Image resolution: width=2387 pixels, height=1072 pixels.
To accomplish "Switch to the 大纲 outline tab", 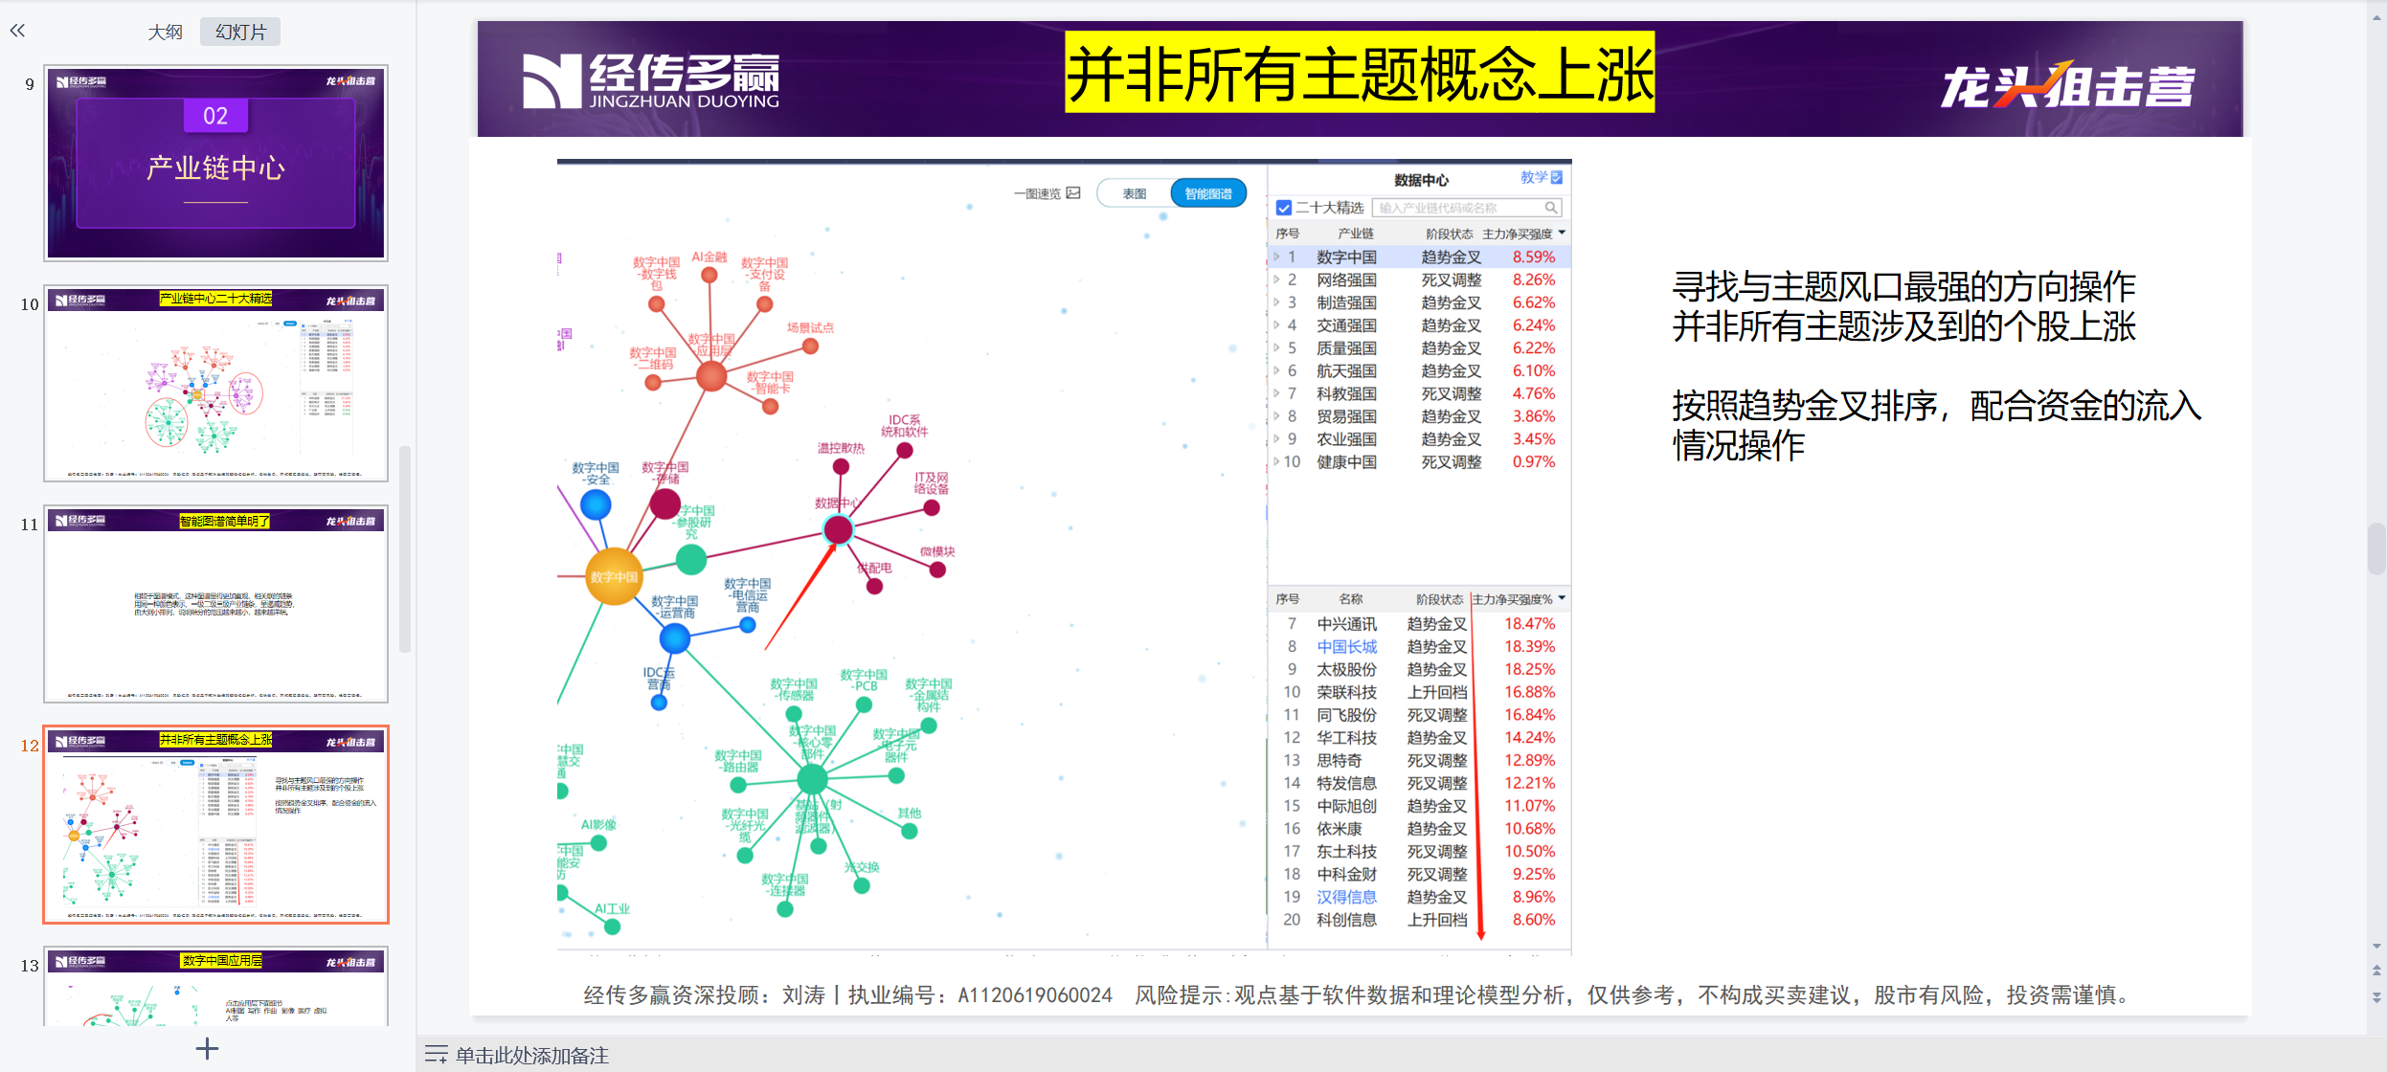I will click(x=165, y=32).
